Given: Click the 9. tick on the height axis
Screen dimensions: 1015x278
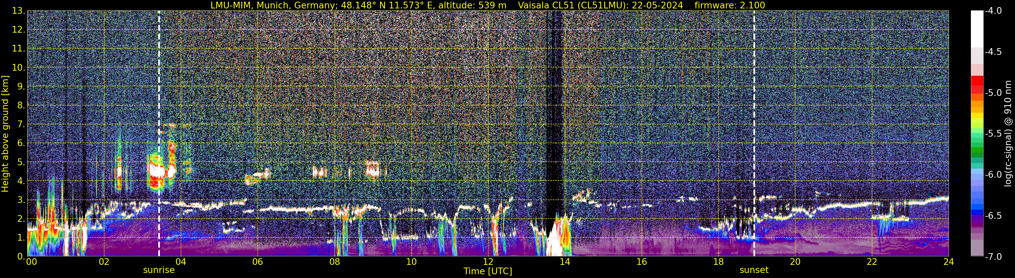Looking at the screenshot, I should 21,86.
